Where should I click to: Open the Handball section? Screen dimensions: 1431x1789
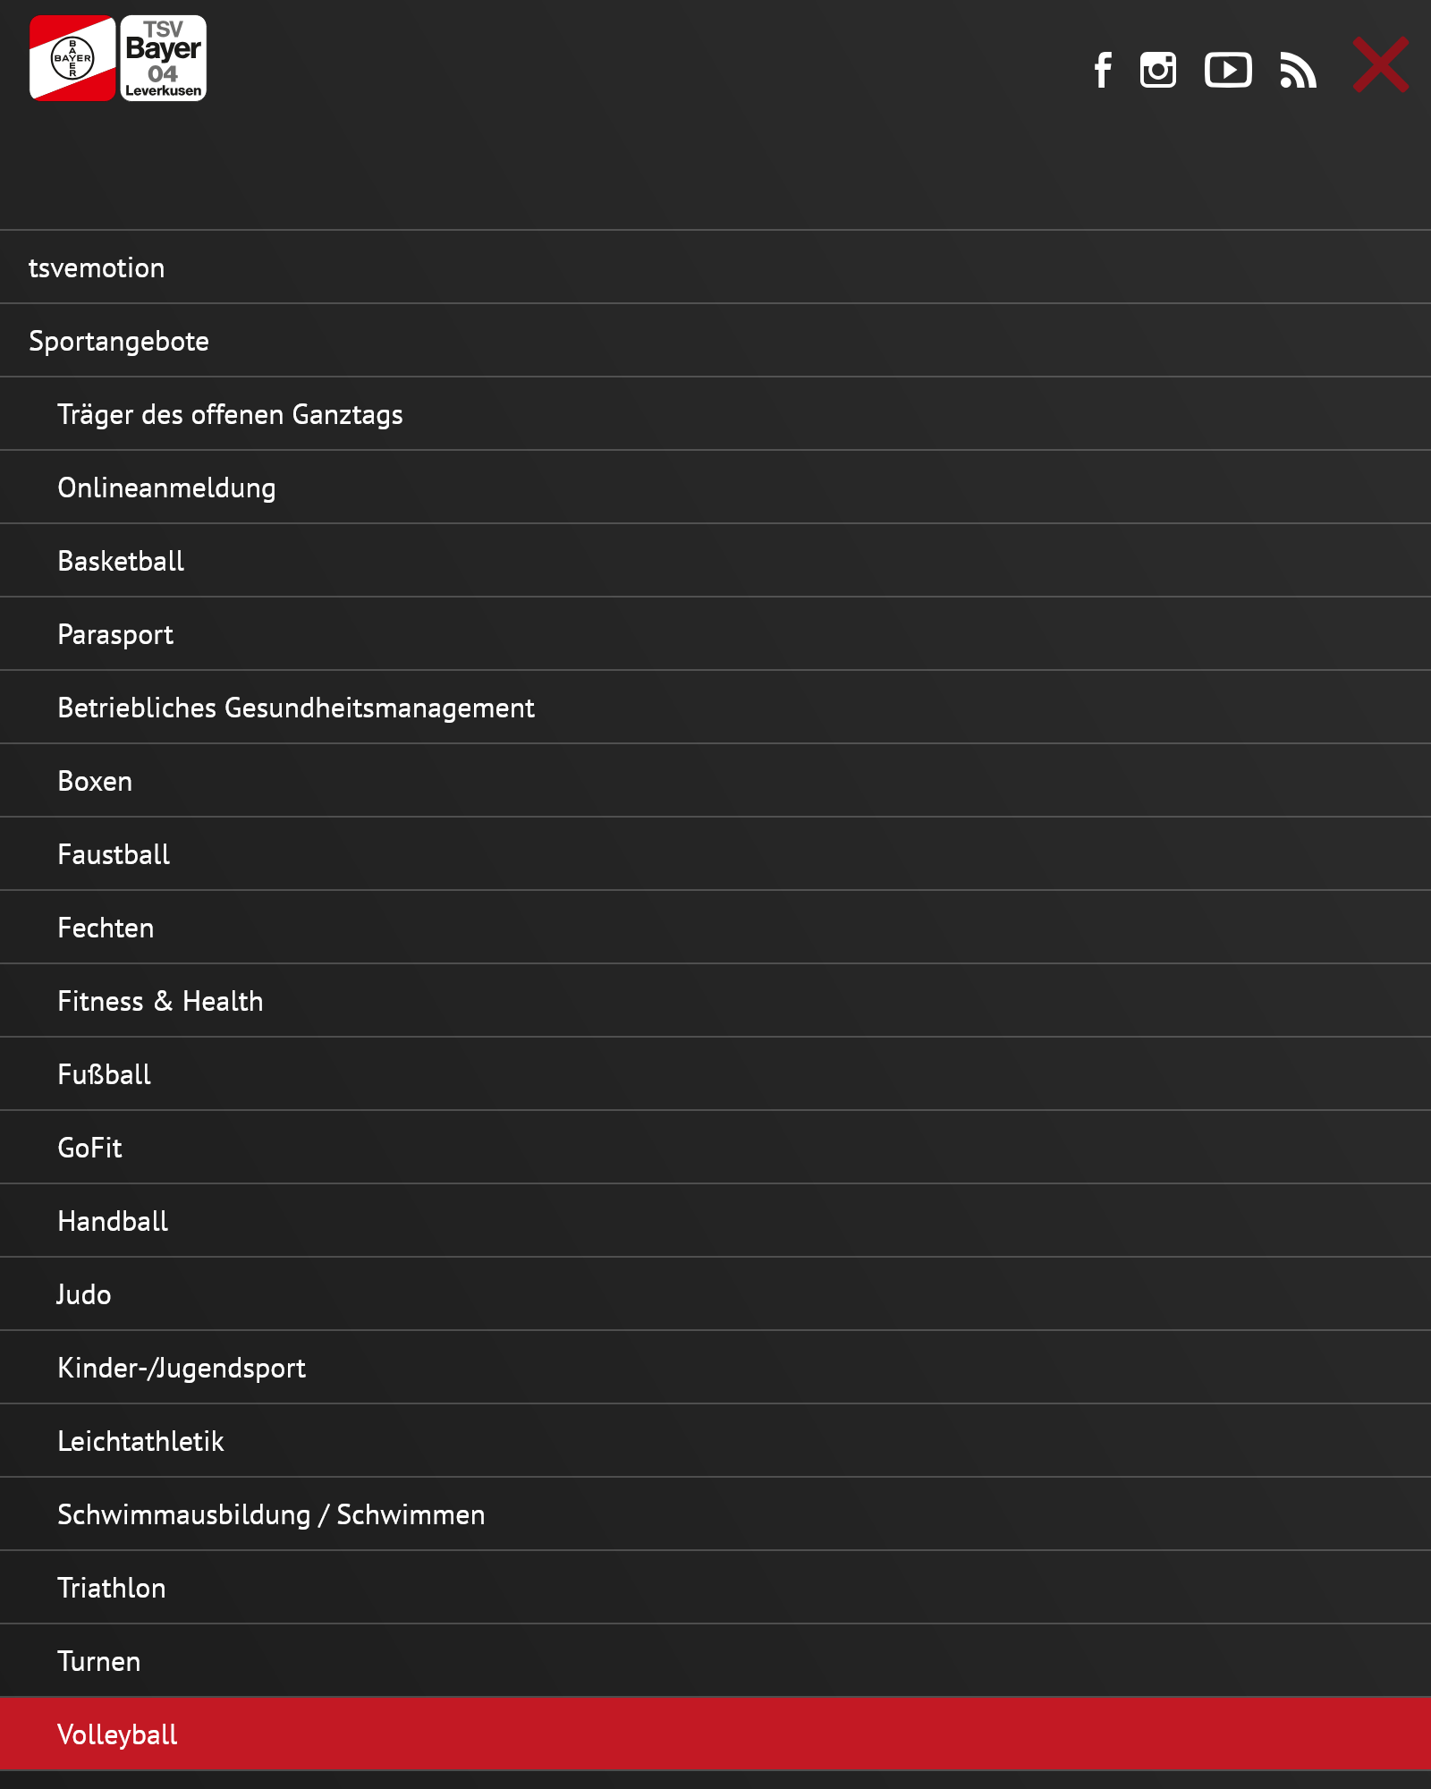[x=113, y=1221]
